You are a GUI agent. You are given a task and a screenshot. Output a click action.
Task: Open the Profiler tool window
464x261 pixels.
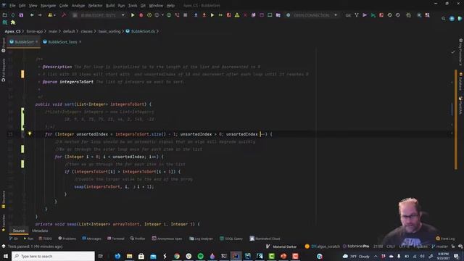pyautogui.click(x=138, y=239)
